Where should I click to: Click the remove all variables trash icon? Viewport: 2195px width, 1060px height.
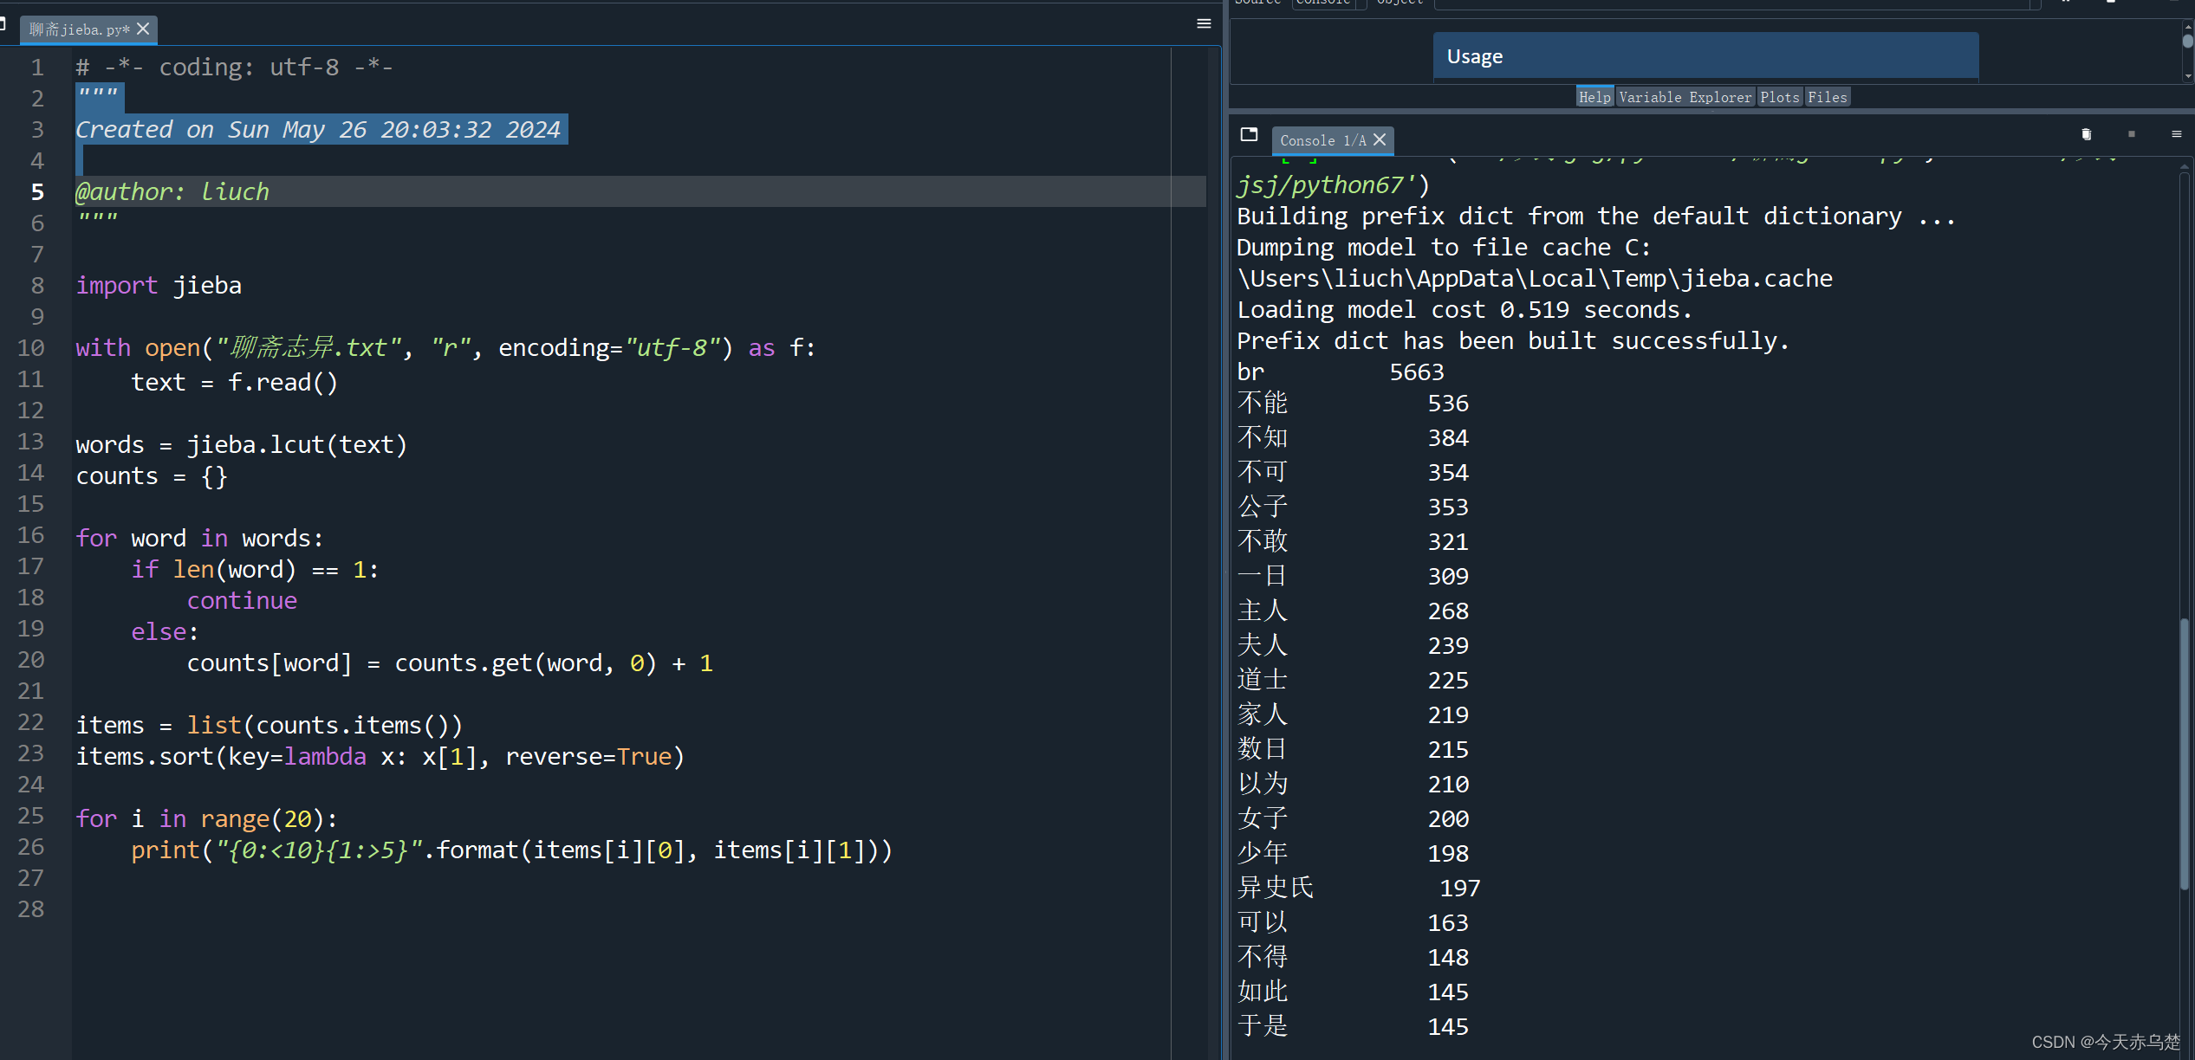pyautogui.click(x=2086, y=134)
